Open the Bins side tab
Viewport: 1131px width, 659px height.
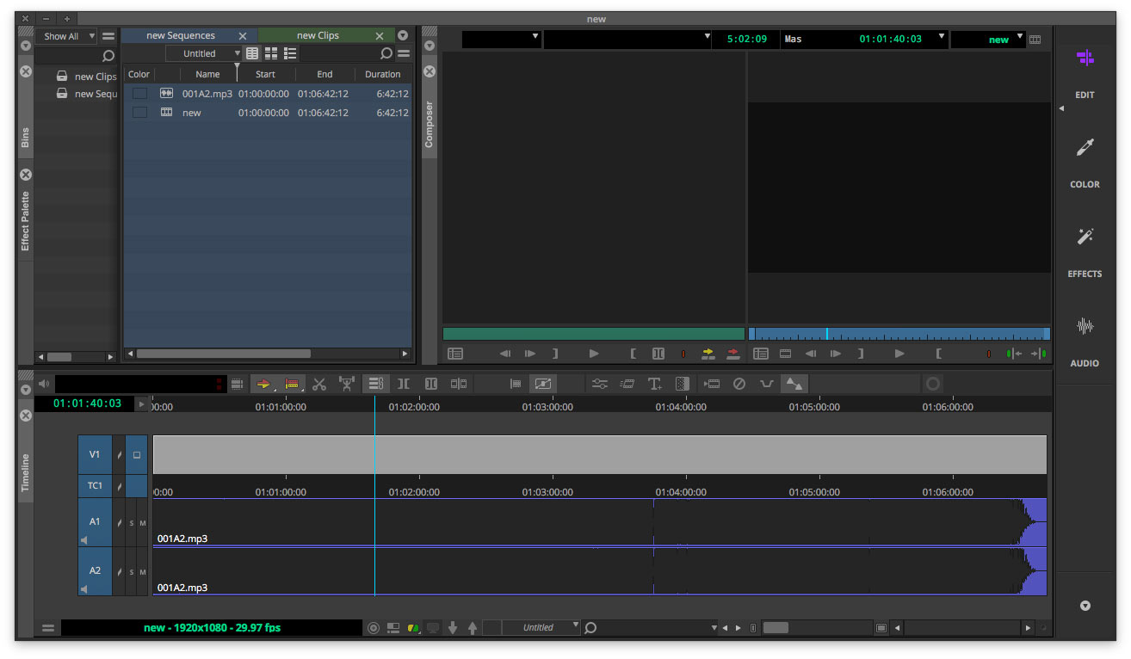click(x=25, y=138)
